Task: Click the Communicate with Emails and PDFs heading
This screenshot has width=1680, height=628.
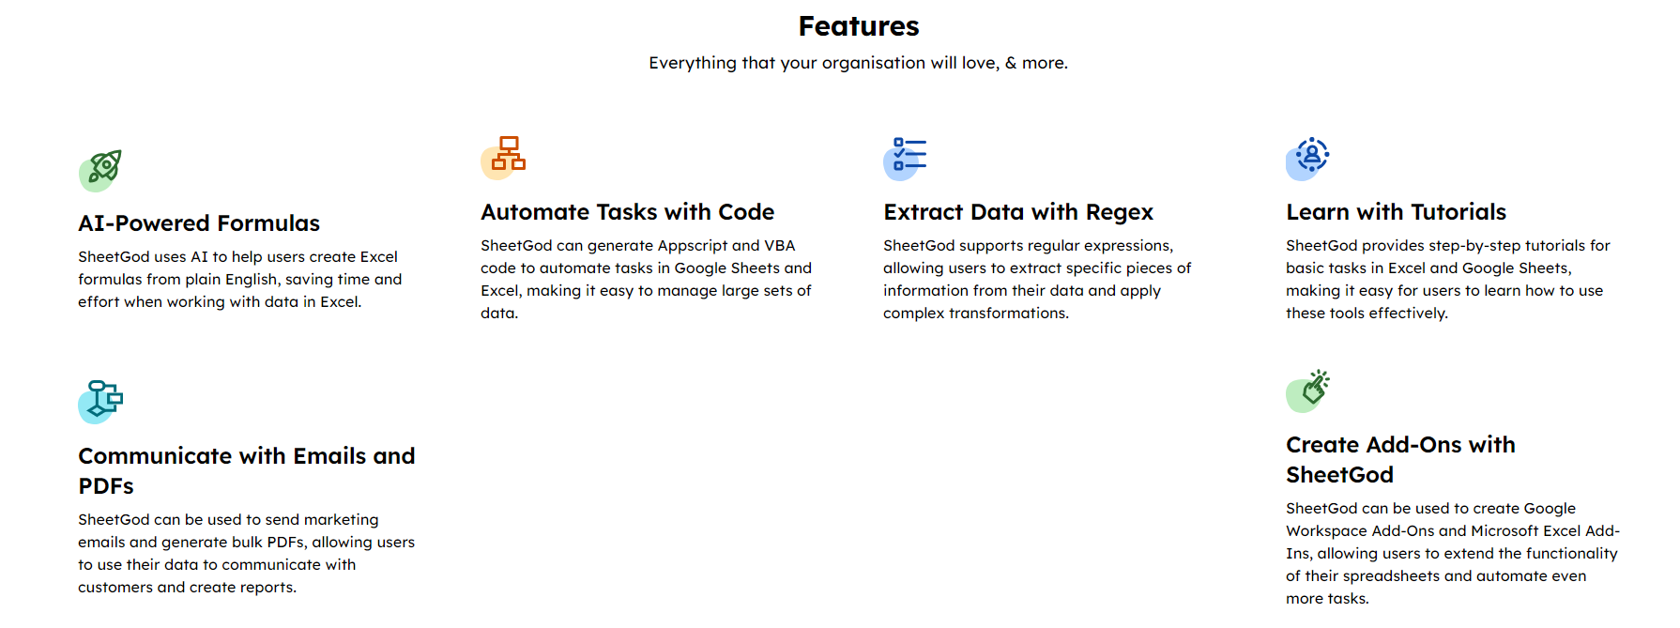Action: click(x=247, y=471)
